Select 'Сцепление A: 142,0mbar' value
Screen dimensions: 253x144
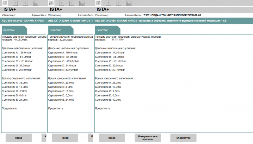point(110,53)
